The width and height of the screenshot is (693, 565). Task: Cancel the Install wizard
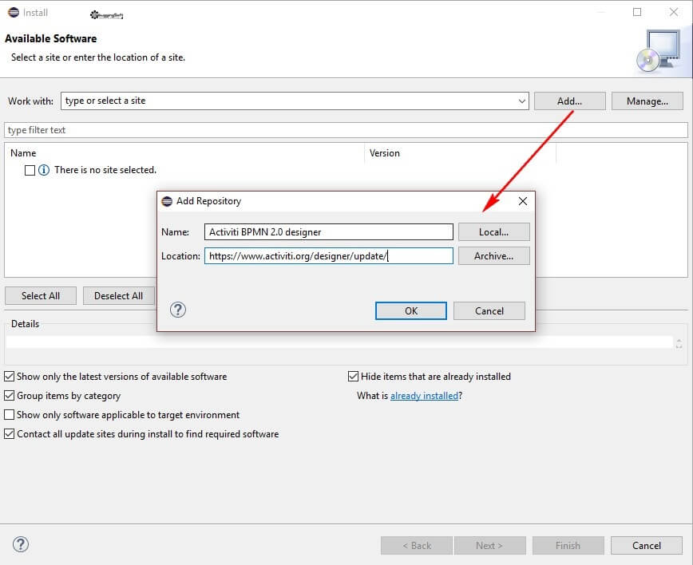click(647, 546)
